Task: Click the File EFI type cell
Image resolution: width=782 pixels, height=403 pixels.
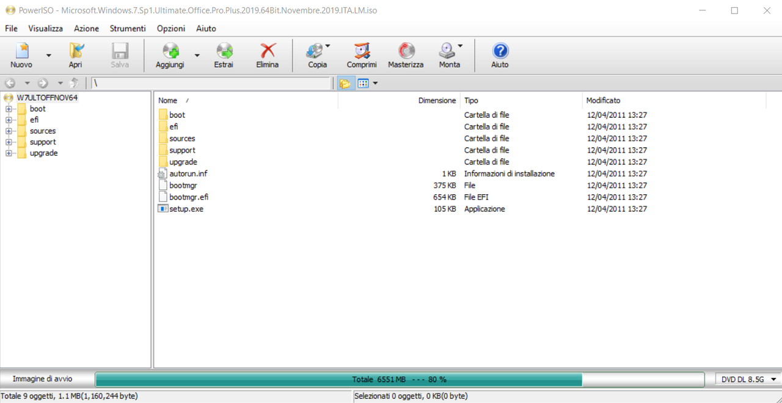Action: click(x=477, y=197)
